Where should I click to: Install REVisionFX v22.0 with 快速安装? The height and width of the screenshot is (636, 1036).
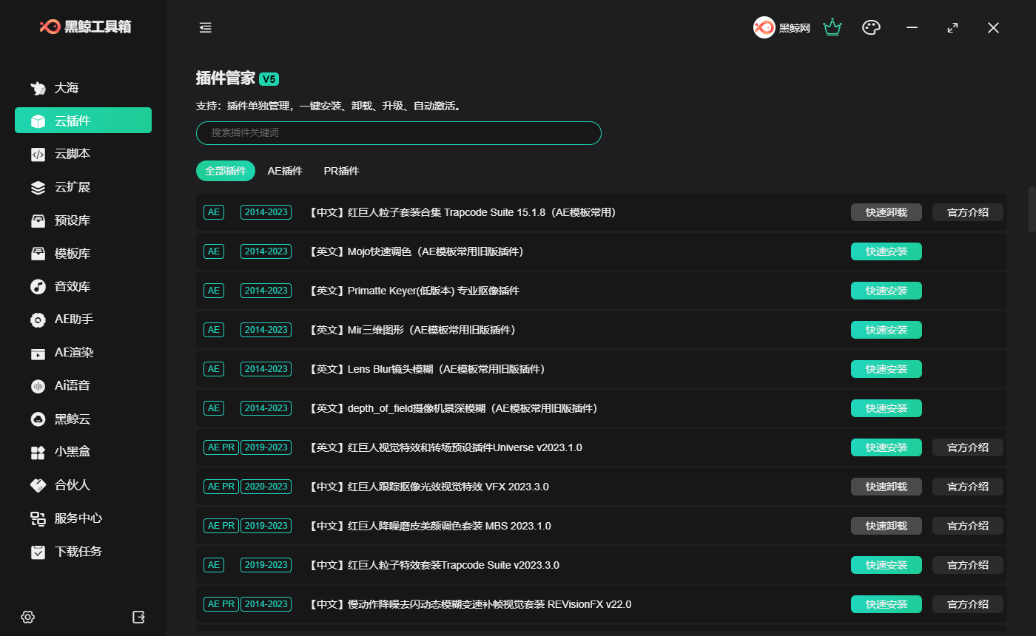click(x=887, y=604)
